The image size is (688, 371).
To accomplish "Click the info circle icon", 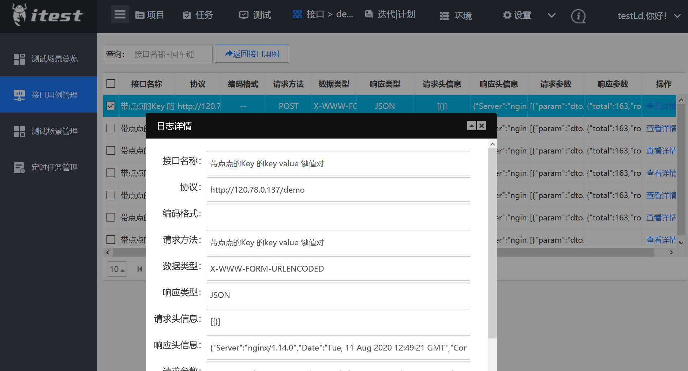I will (x=578, y=16).
